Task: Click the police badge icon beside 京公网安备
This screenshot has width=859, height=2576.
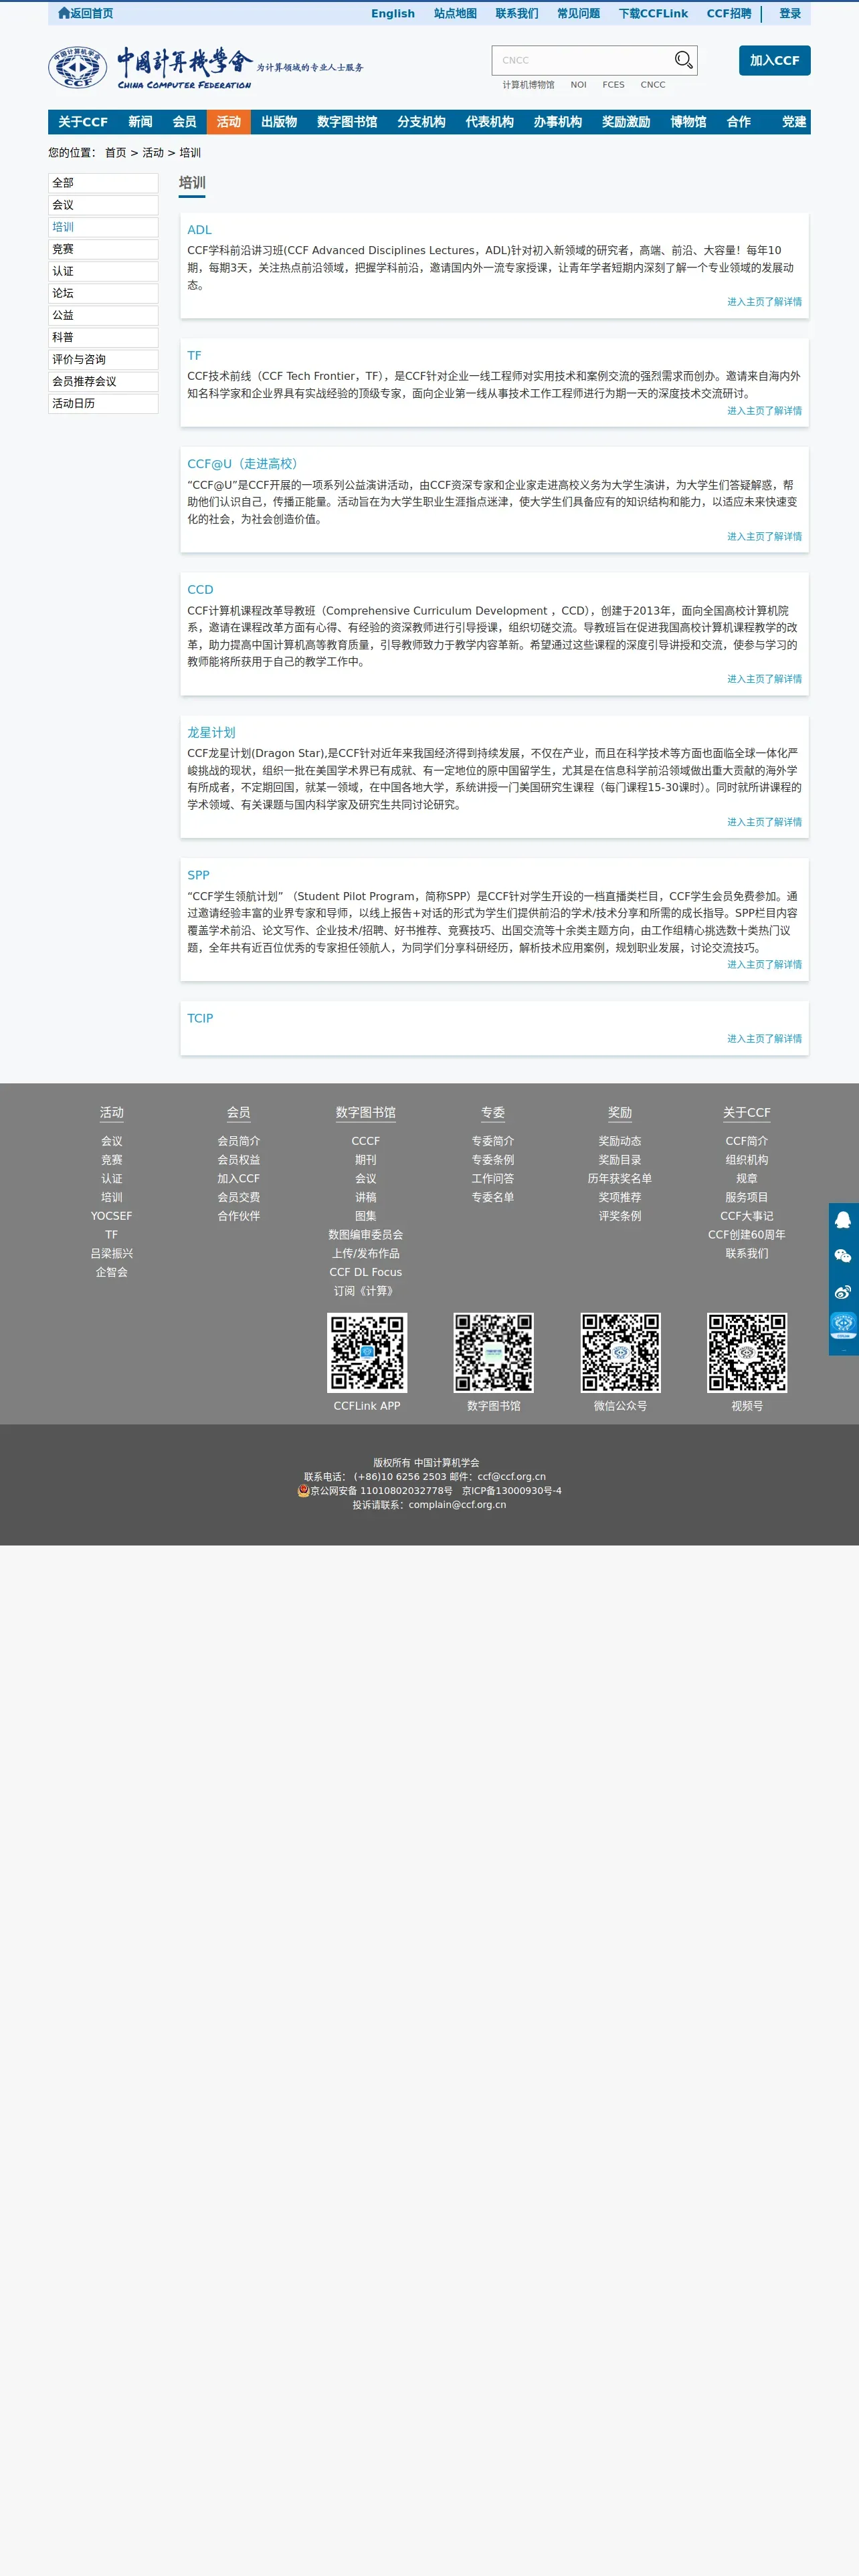Action: click(x=303, y=1490)
